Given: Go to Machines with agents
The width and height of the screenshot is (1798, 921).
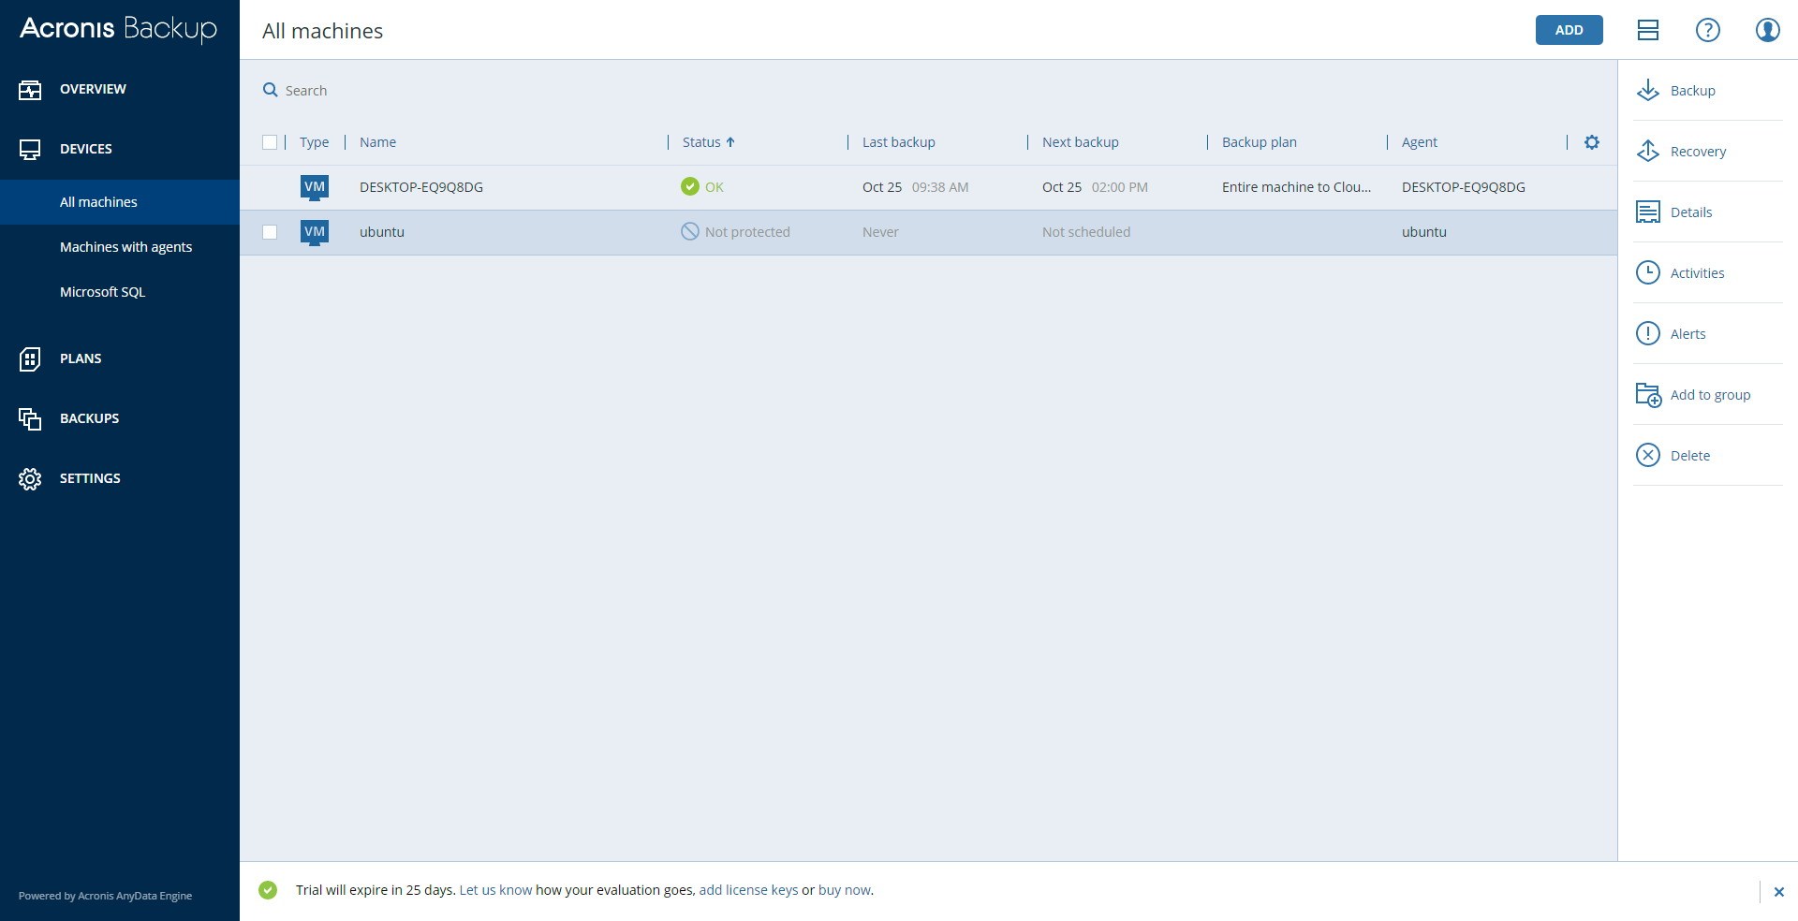Looking at the screenshot, I should pyautogui.click(x=125, y=247).
